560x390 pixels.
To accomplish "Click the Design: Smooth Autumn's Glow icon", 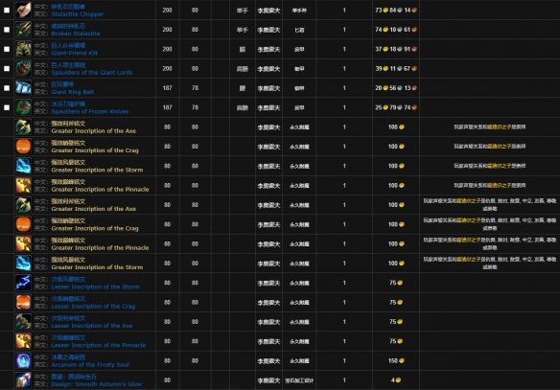I will tap(23, 380).
